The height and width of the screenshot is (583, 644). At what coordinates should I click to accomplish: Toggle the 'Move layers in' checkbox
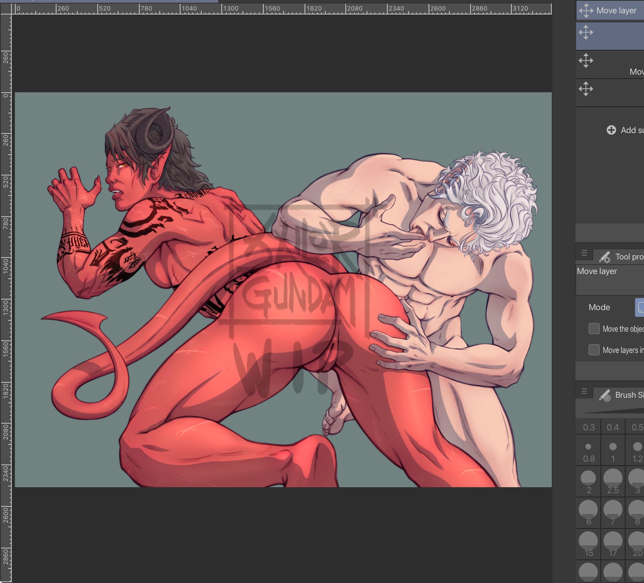click(594, 350)
